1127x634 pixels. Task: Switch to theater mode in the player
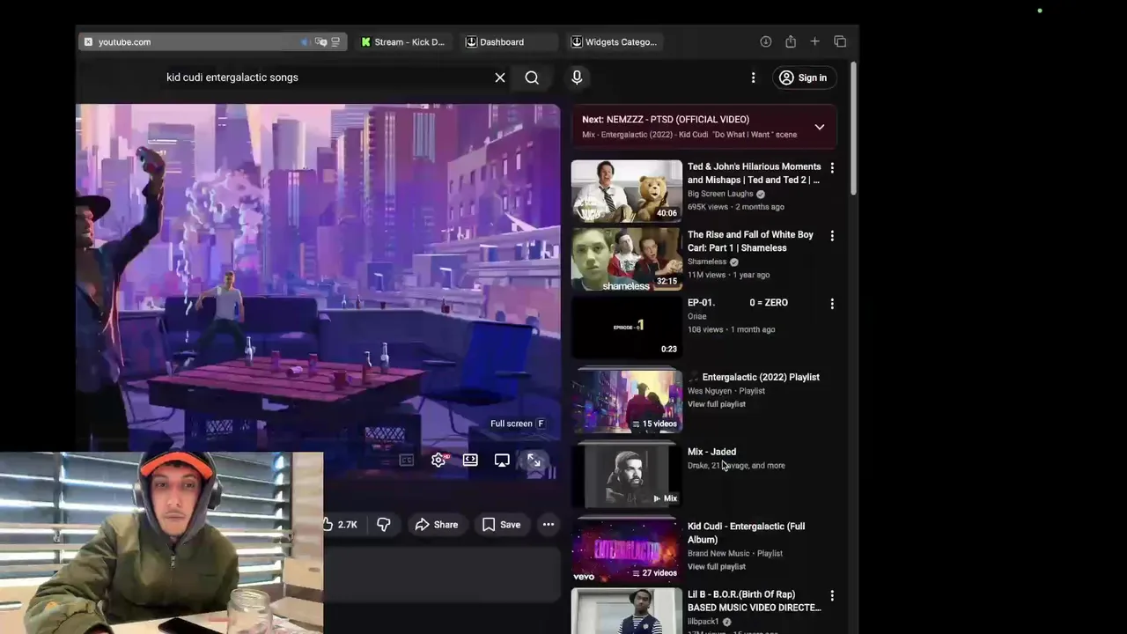click(470, 460)
